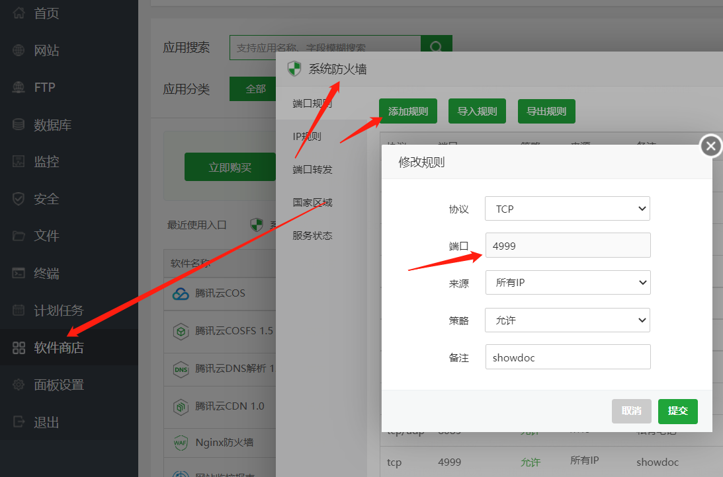Click the 腾讯云COSFS hexagon icon
Image resolution: width=723 pixels, height=477 pixels.
click(181, 331)
